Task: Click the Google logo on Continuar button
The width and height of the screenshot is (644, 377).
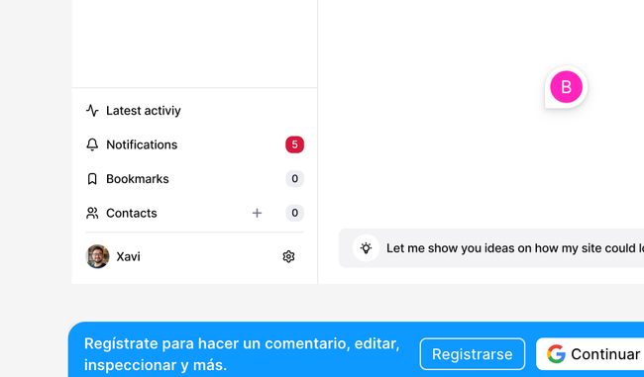Action: (556, 354)
